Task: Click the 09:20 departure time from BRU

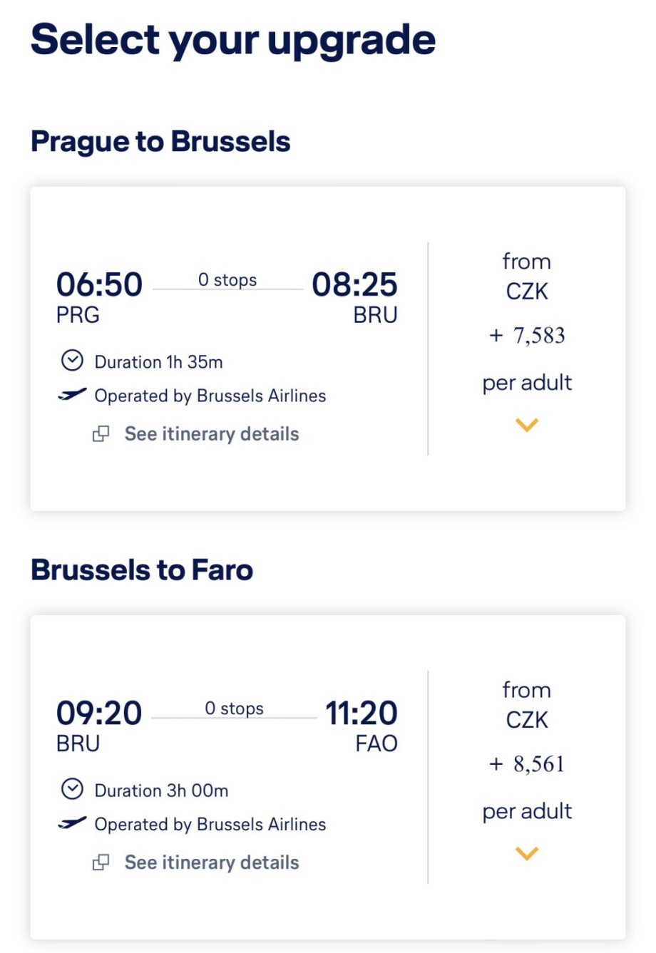Action: click(99, 713)
